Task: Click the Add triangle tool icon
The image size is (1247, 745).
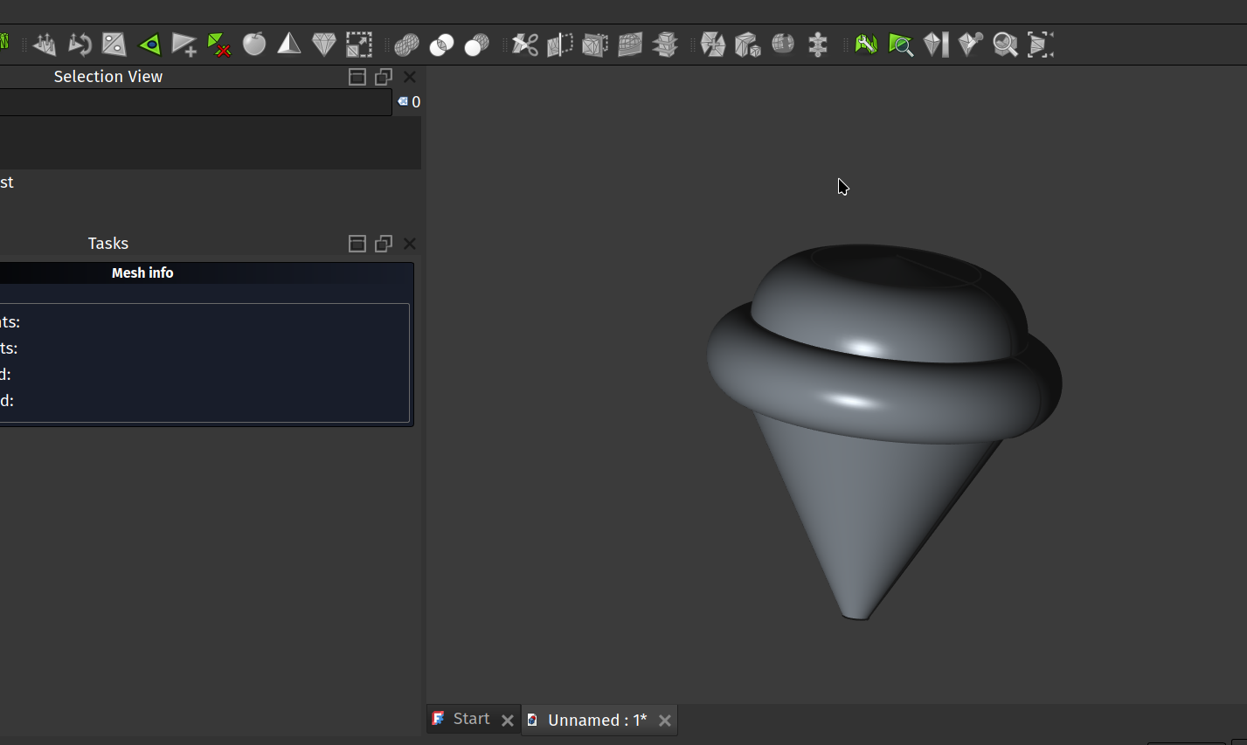Action: [184, 45]
